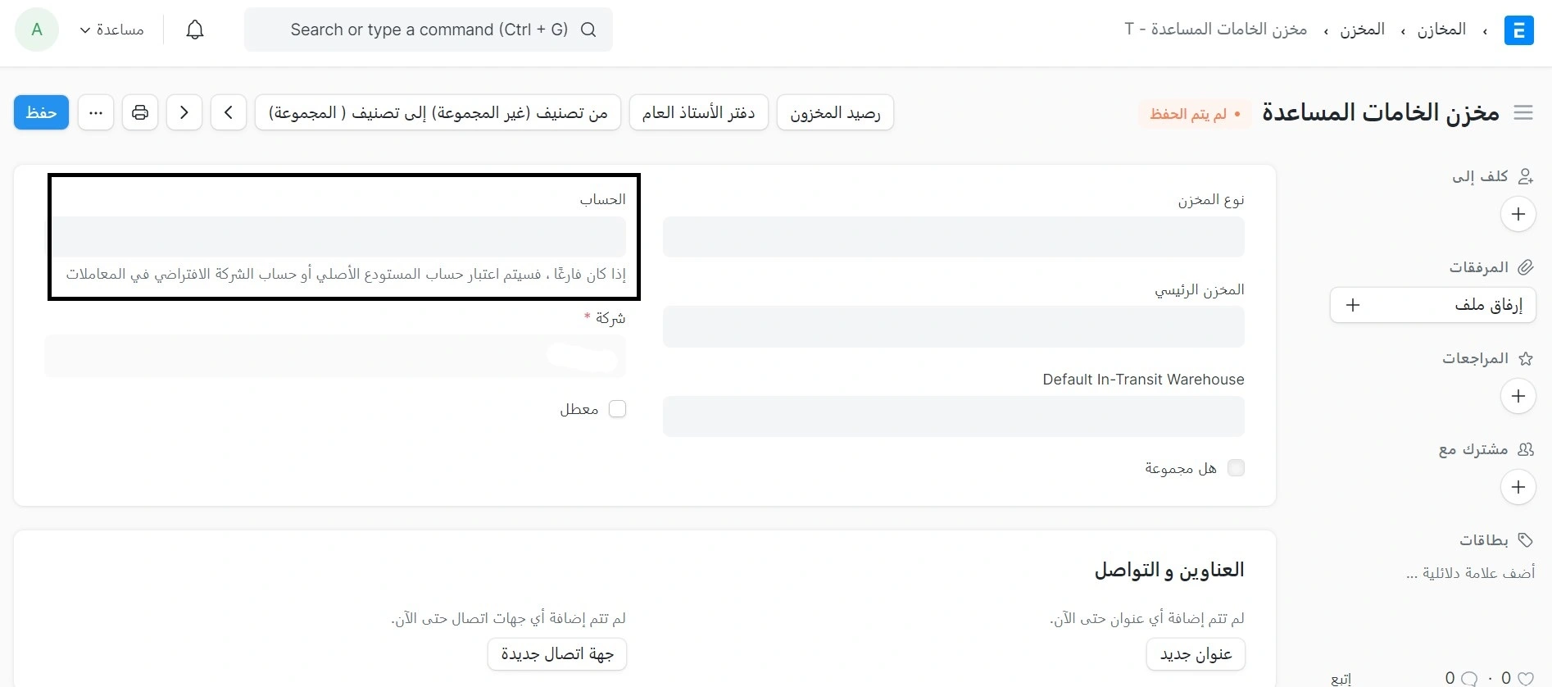Open the user avatar A menu
Screen dimensions: 1552x687
tap(37, 30)
